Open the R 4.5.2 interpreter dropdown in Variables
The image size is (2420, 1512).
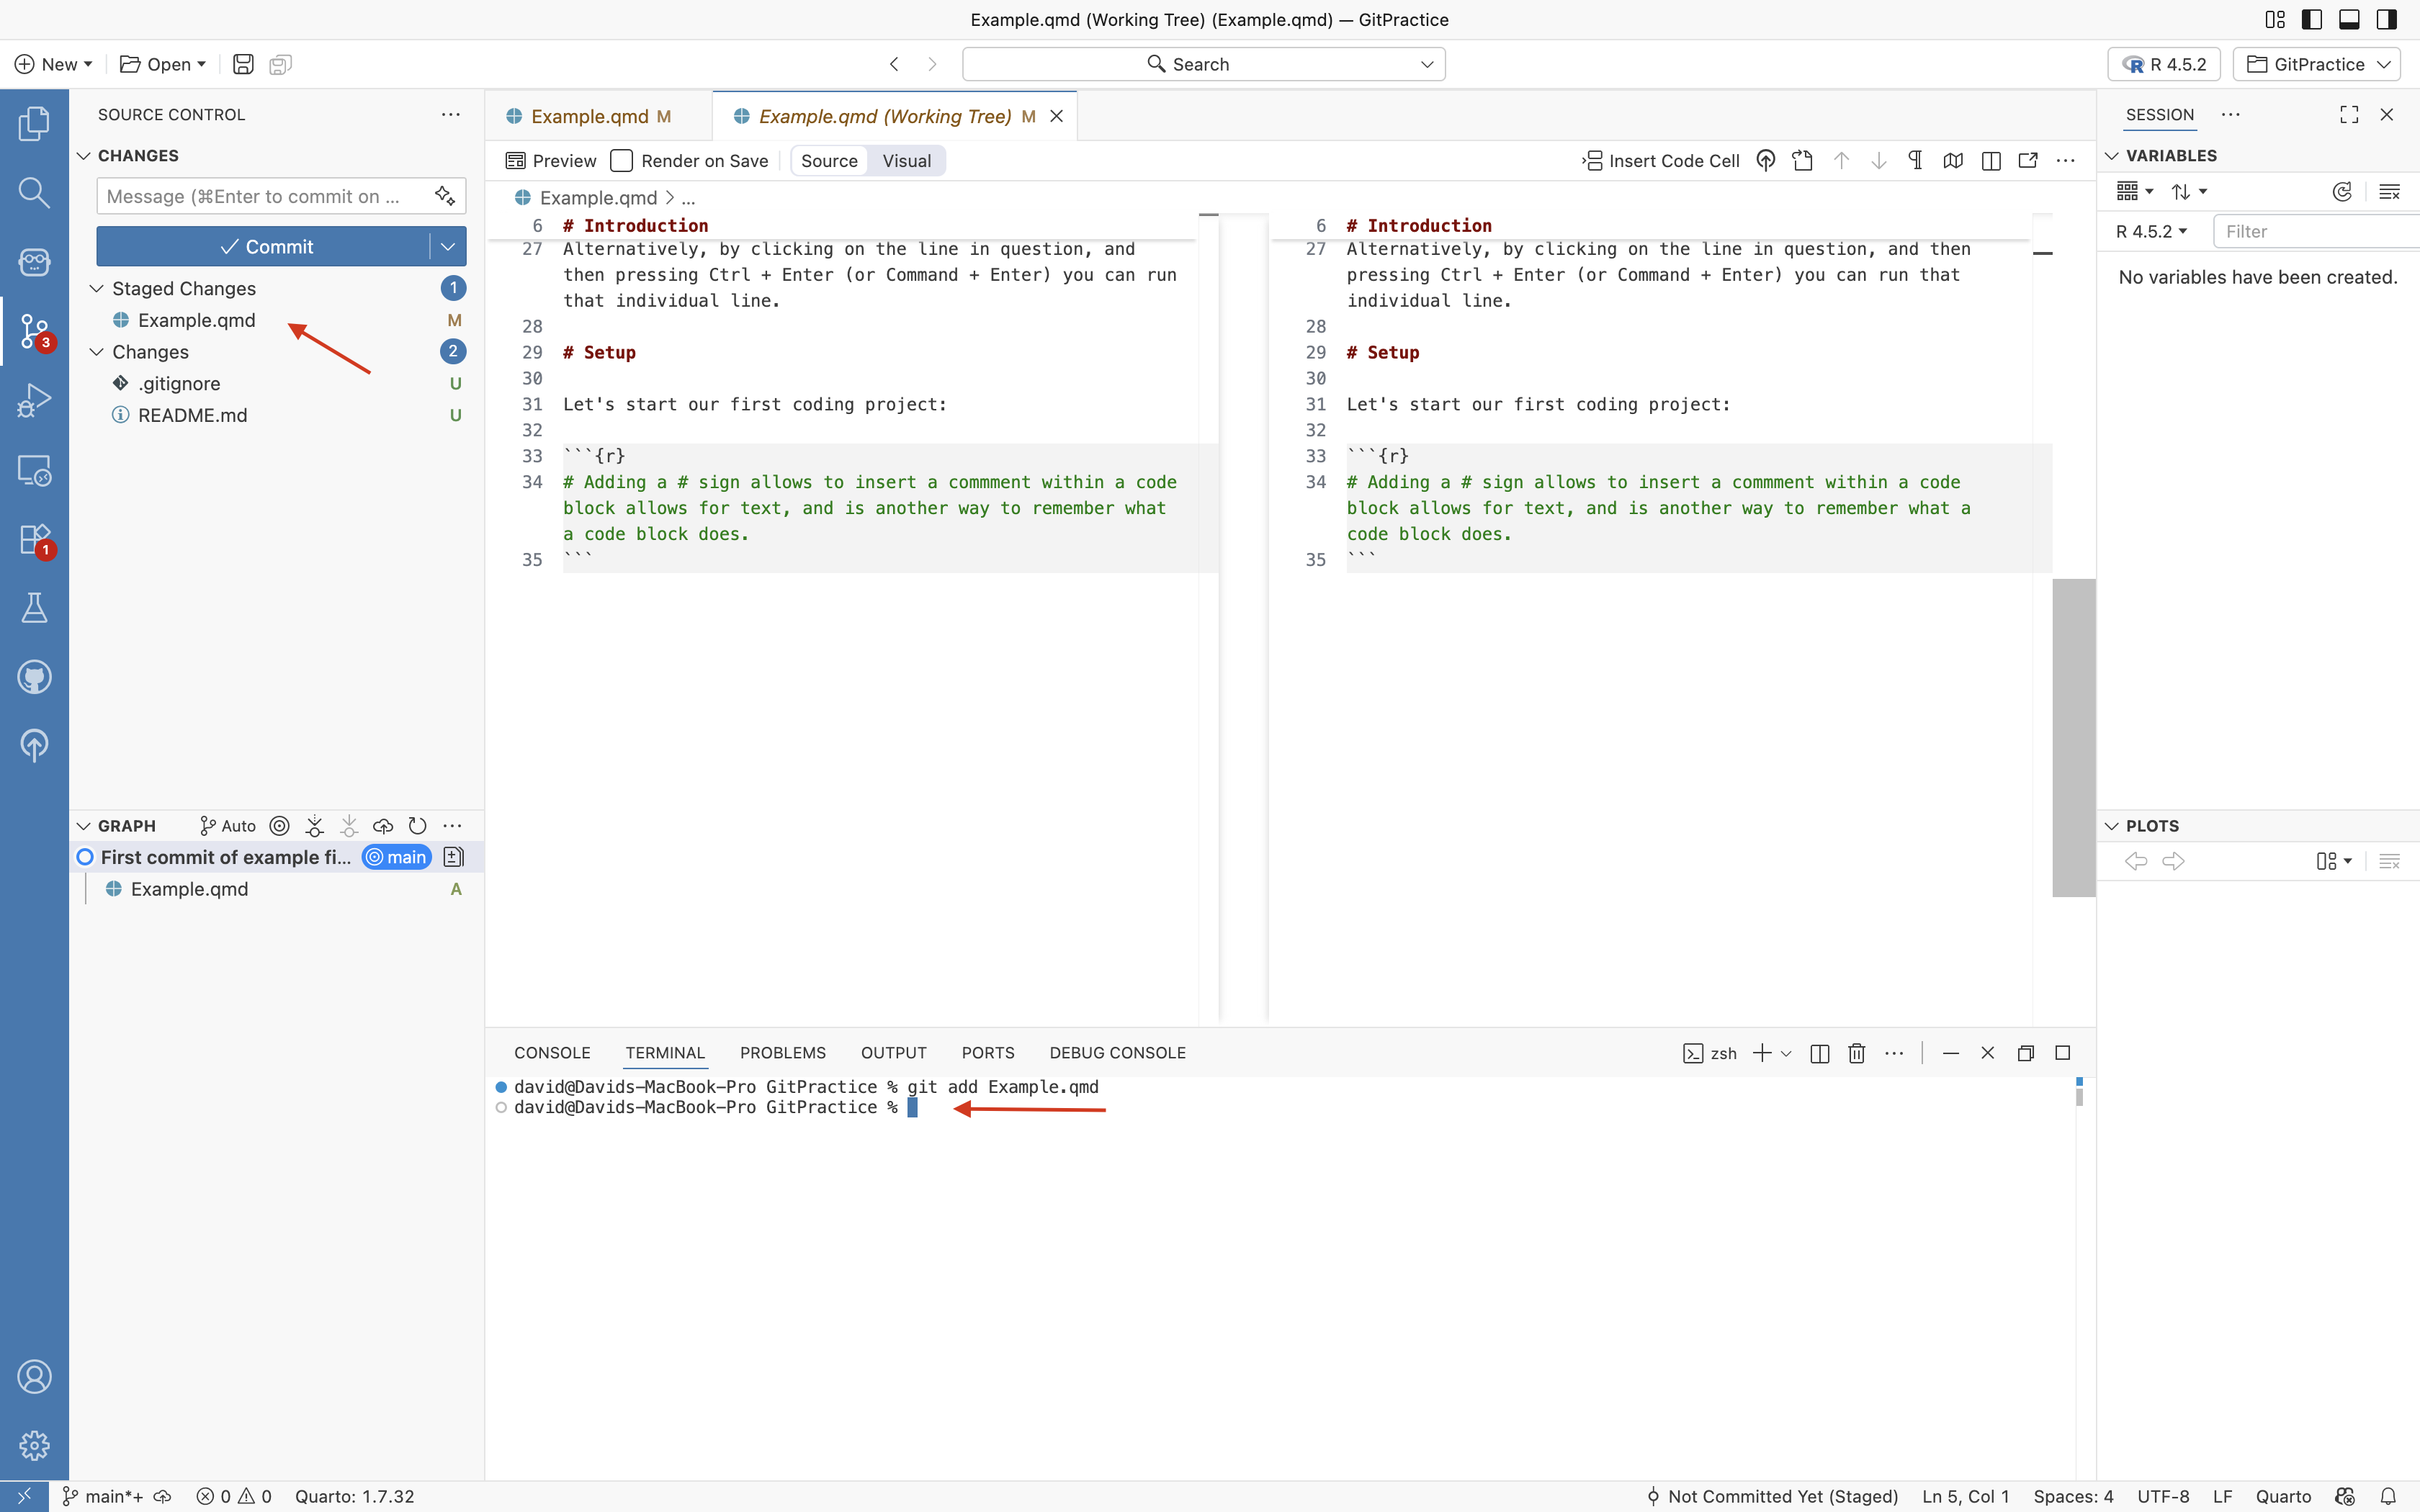[x=2151, y=232]
